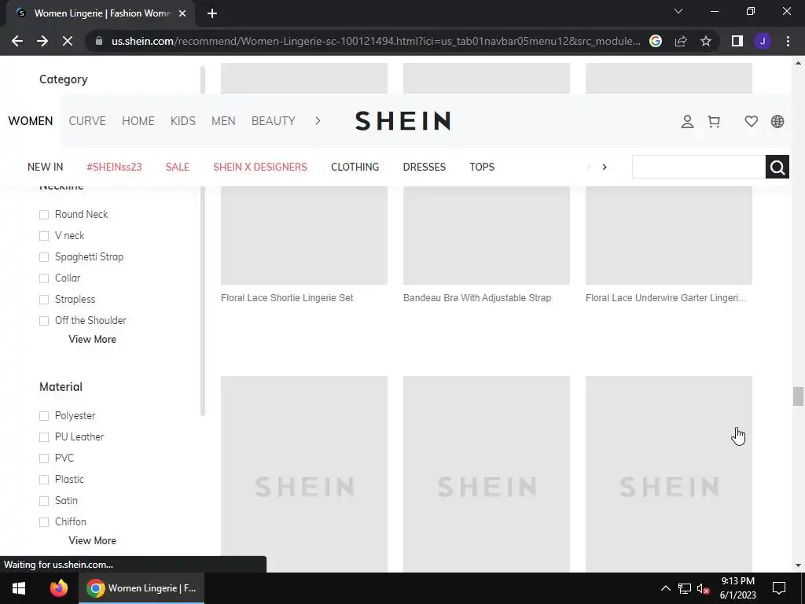Open the SALE menu
Image resolution: width=805 pixels, height=604 pixels.
(178, 167)
